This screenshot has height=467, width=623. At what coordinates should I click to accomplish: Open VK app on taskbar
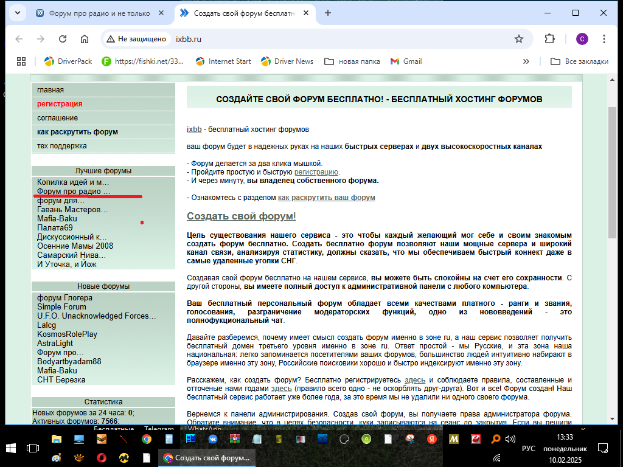(213, 439)
